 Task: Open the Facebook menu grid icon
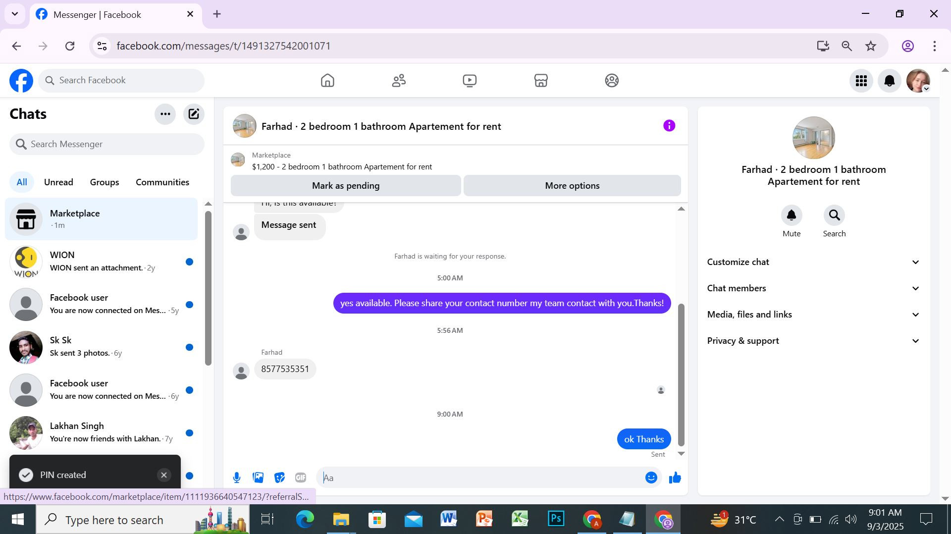tap(861, 80)
